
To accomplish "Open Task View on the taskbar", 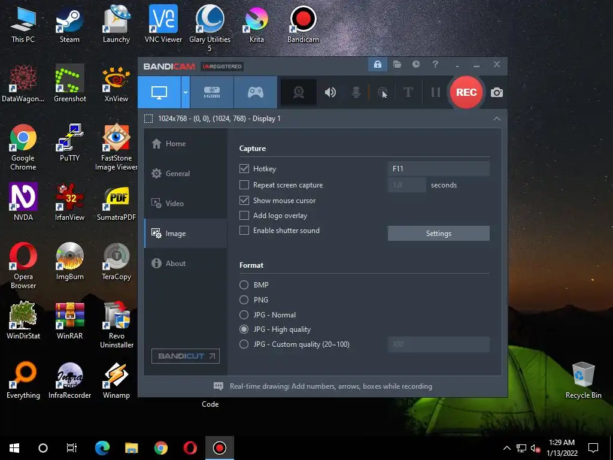I will [72, 448].
